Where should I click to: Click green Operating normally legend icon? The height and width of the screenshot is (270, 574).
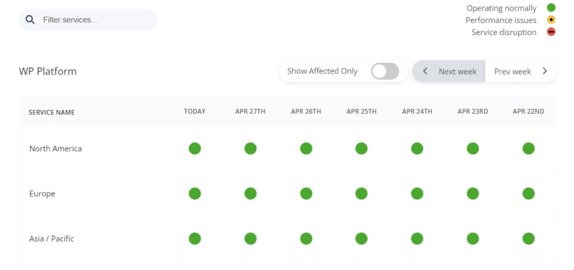551,8
